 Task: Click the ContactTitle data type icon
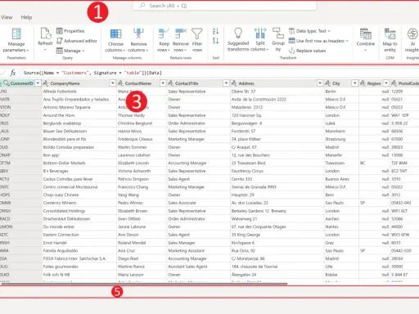point(171,83)
